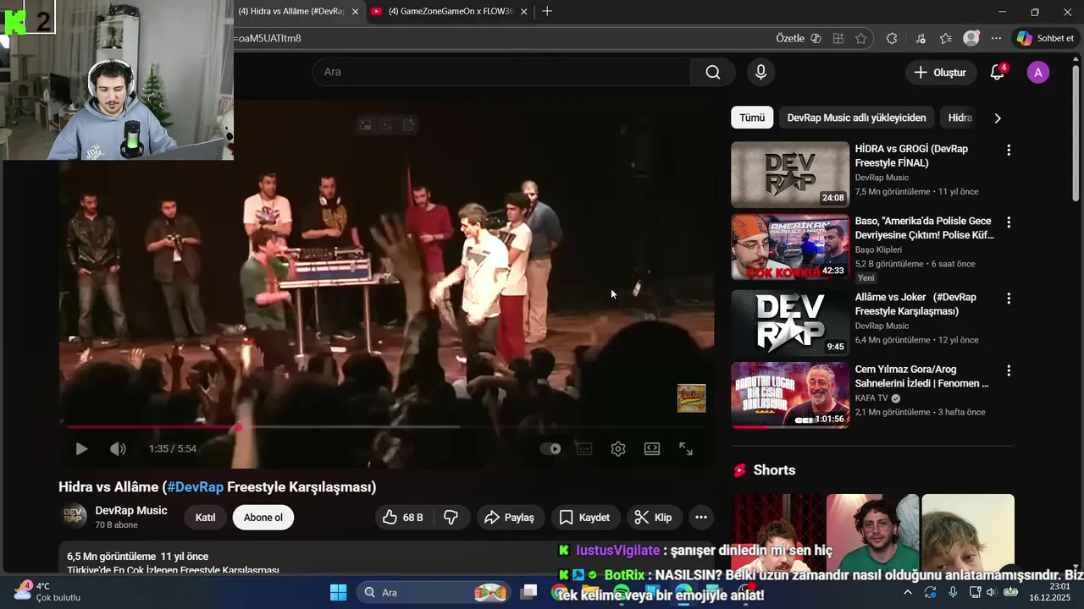Switch to Hidra vs Allâme browser tab
Screen dimensions: 1084x609
[292, 11]
